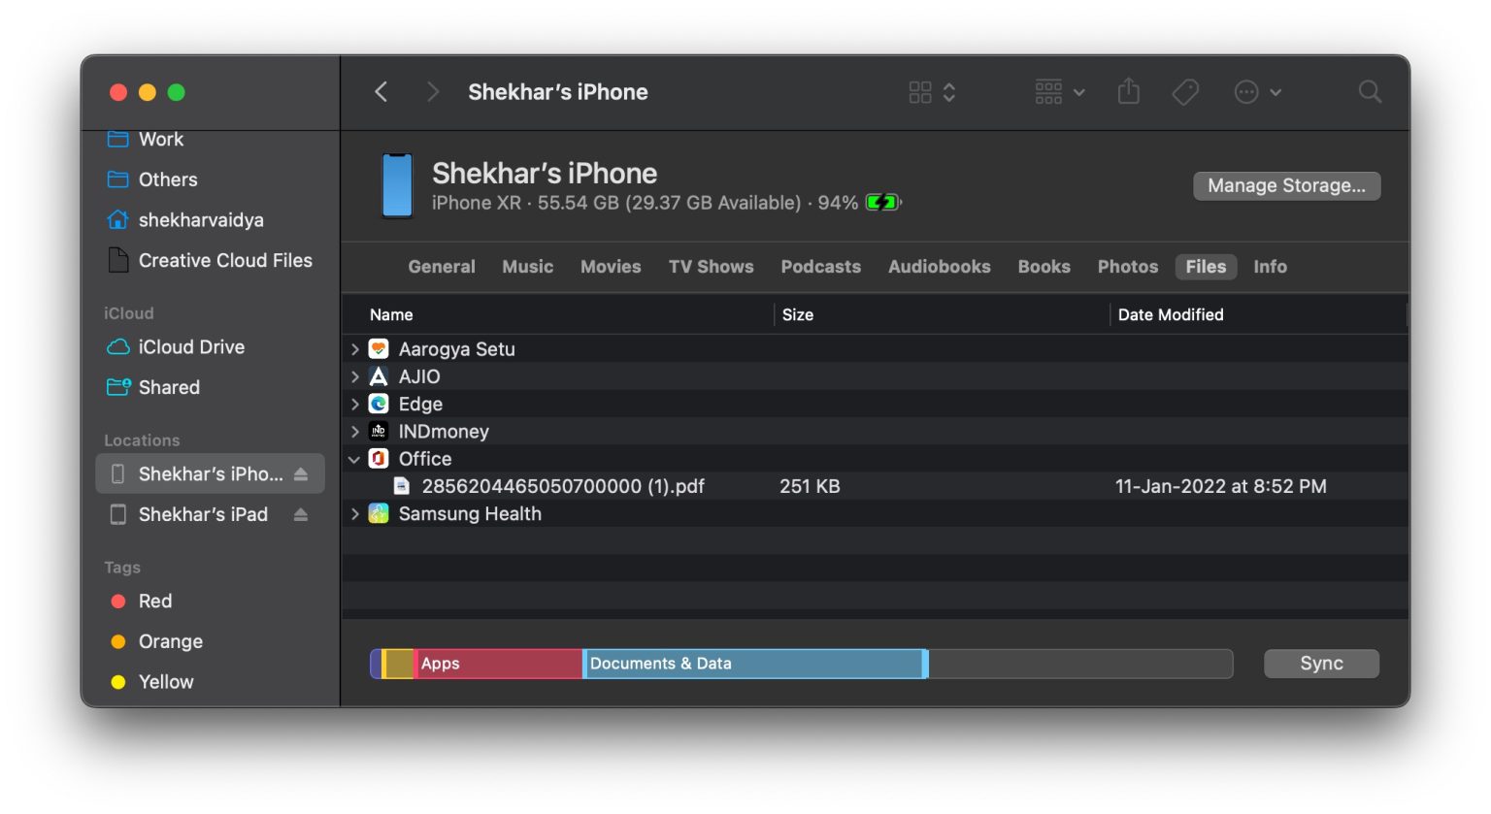The image size is (1491, 814).
Task: Expand the Aarogya Setu row
Action: [355, 349]
